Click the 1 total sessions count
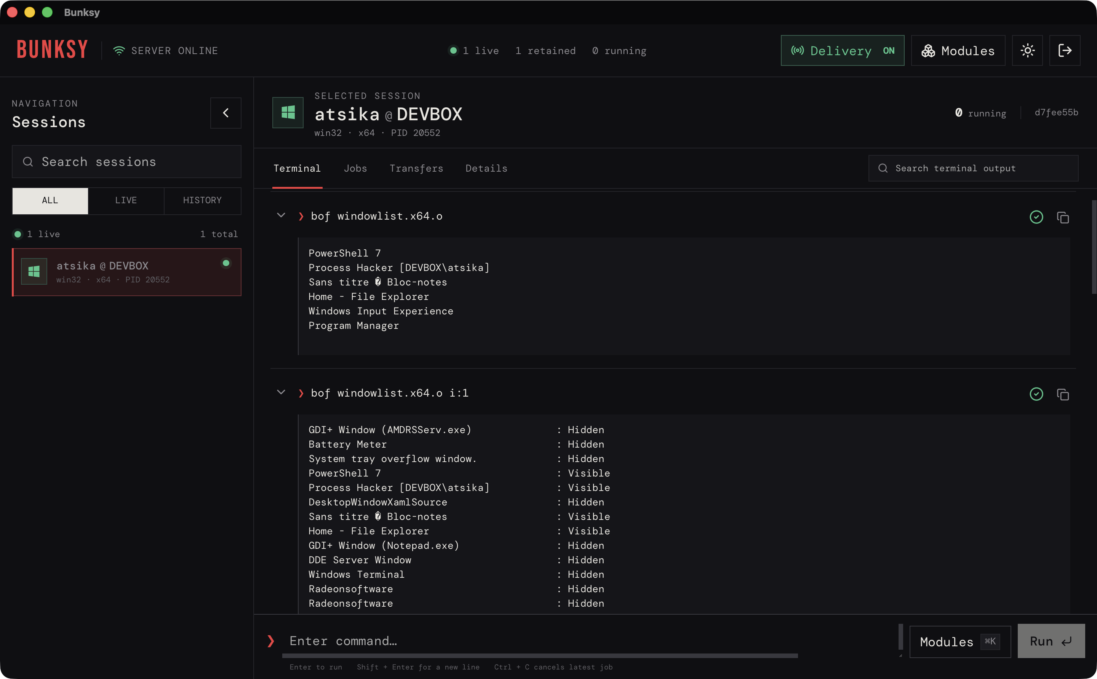Image resolution: width=1097 pixels, height=679 pixels. tap(219, 234)
